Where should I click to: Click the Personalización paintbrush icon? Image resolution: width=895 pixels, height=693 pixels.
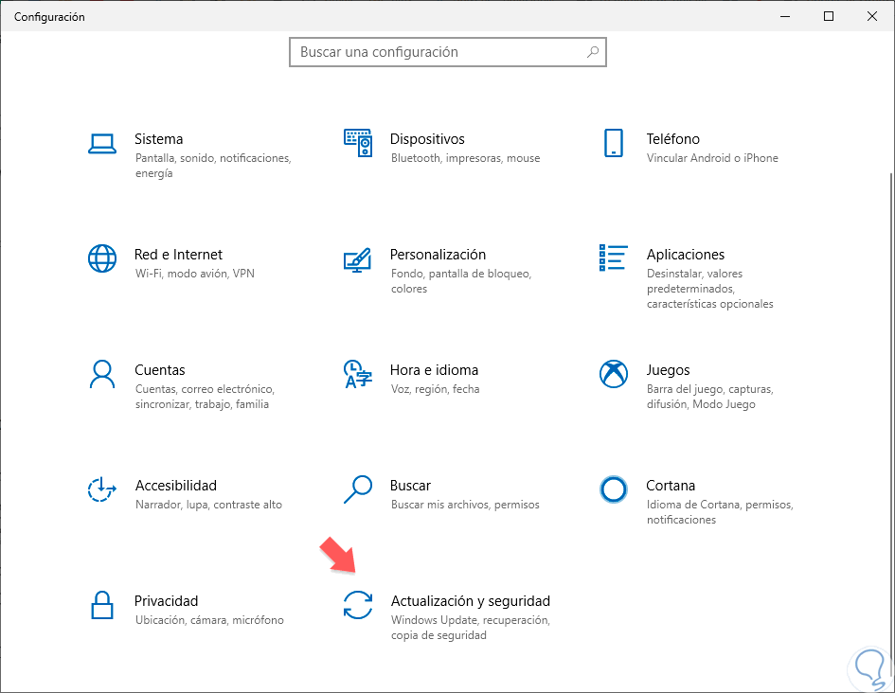click(357, 259)
